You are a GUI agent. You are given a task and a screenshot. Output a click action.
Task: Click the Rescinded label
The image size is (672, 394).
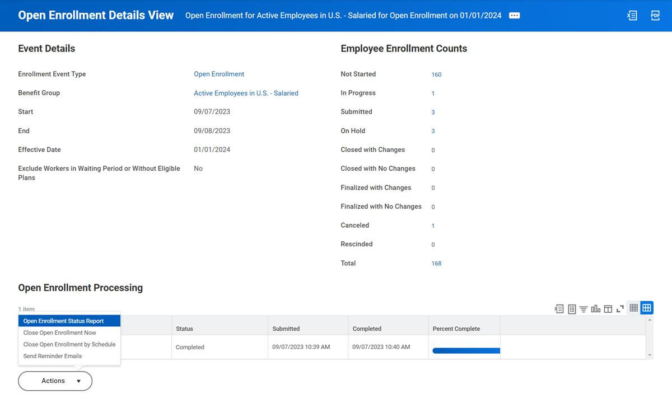[356, 244]
